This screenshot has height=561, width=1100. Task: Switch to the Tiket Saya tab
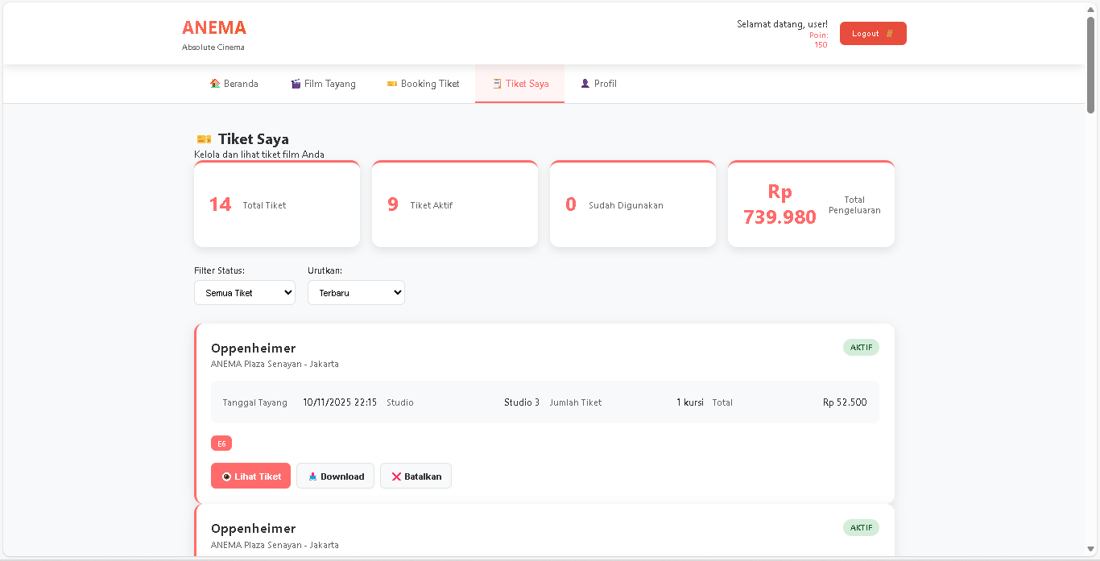(x=519, y=84)
